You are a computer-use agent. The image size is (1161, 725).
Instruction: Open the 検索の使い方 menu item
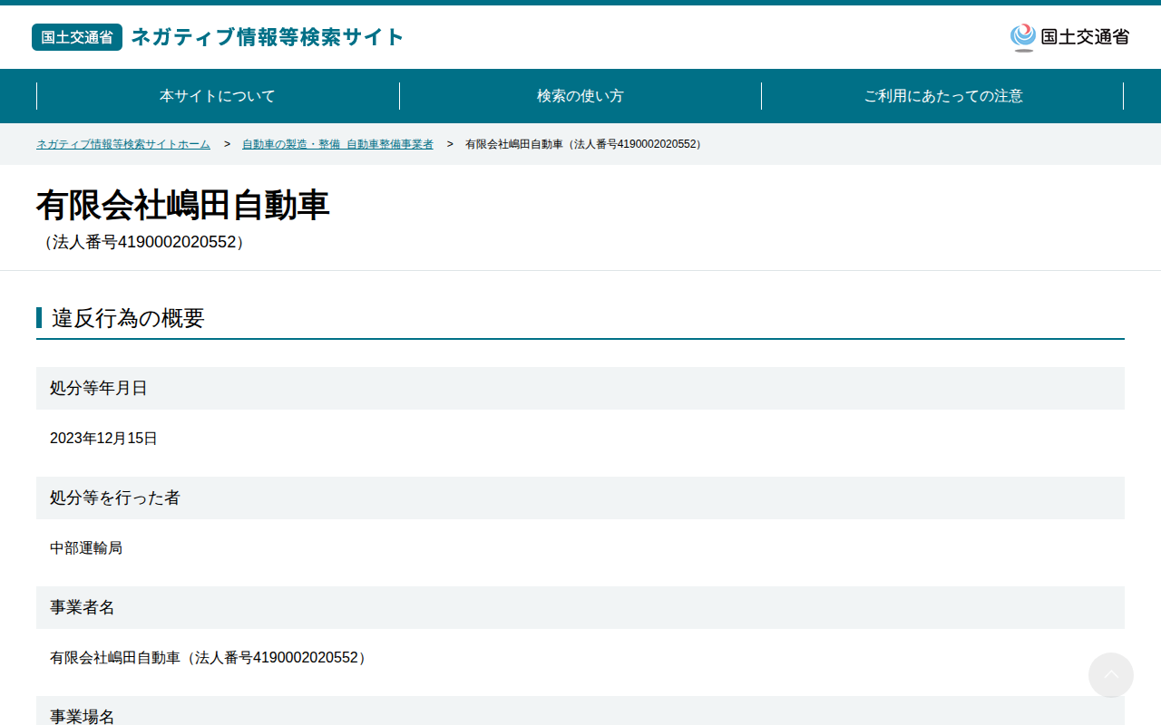tap(580, 96)
